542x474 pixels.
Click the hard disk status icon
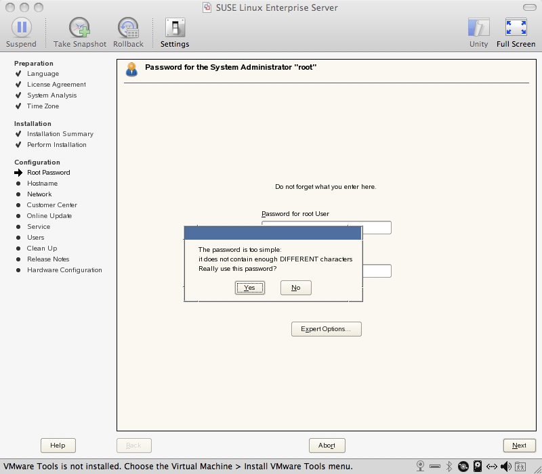[478, 467]
